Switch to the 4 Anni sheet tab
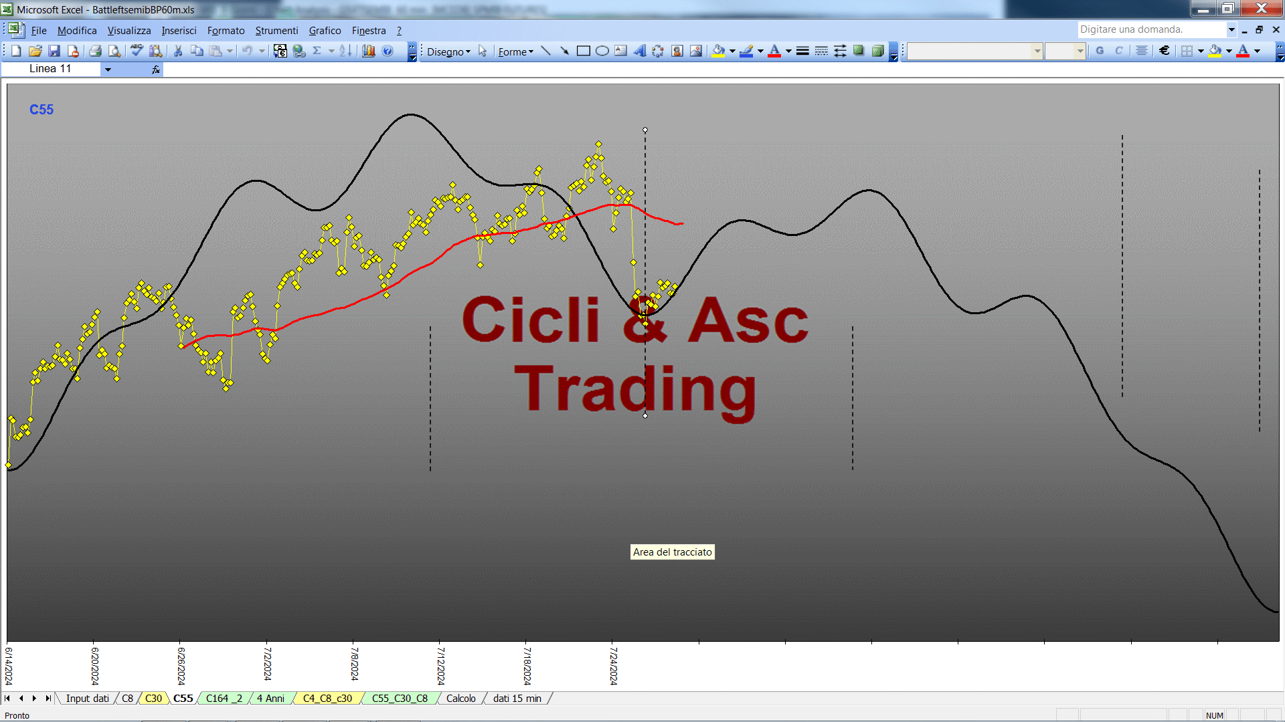This screenshot has width=1285, height=722. 270,699
